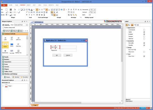The width and height of the screenshot is (153, 110).
Task: Select the Icon shape in Common Controls
Action: point(12,38)
